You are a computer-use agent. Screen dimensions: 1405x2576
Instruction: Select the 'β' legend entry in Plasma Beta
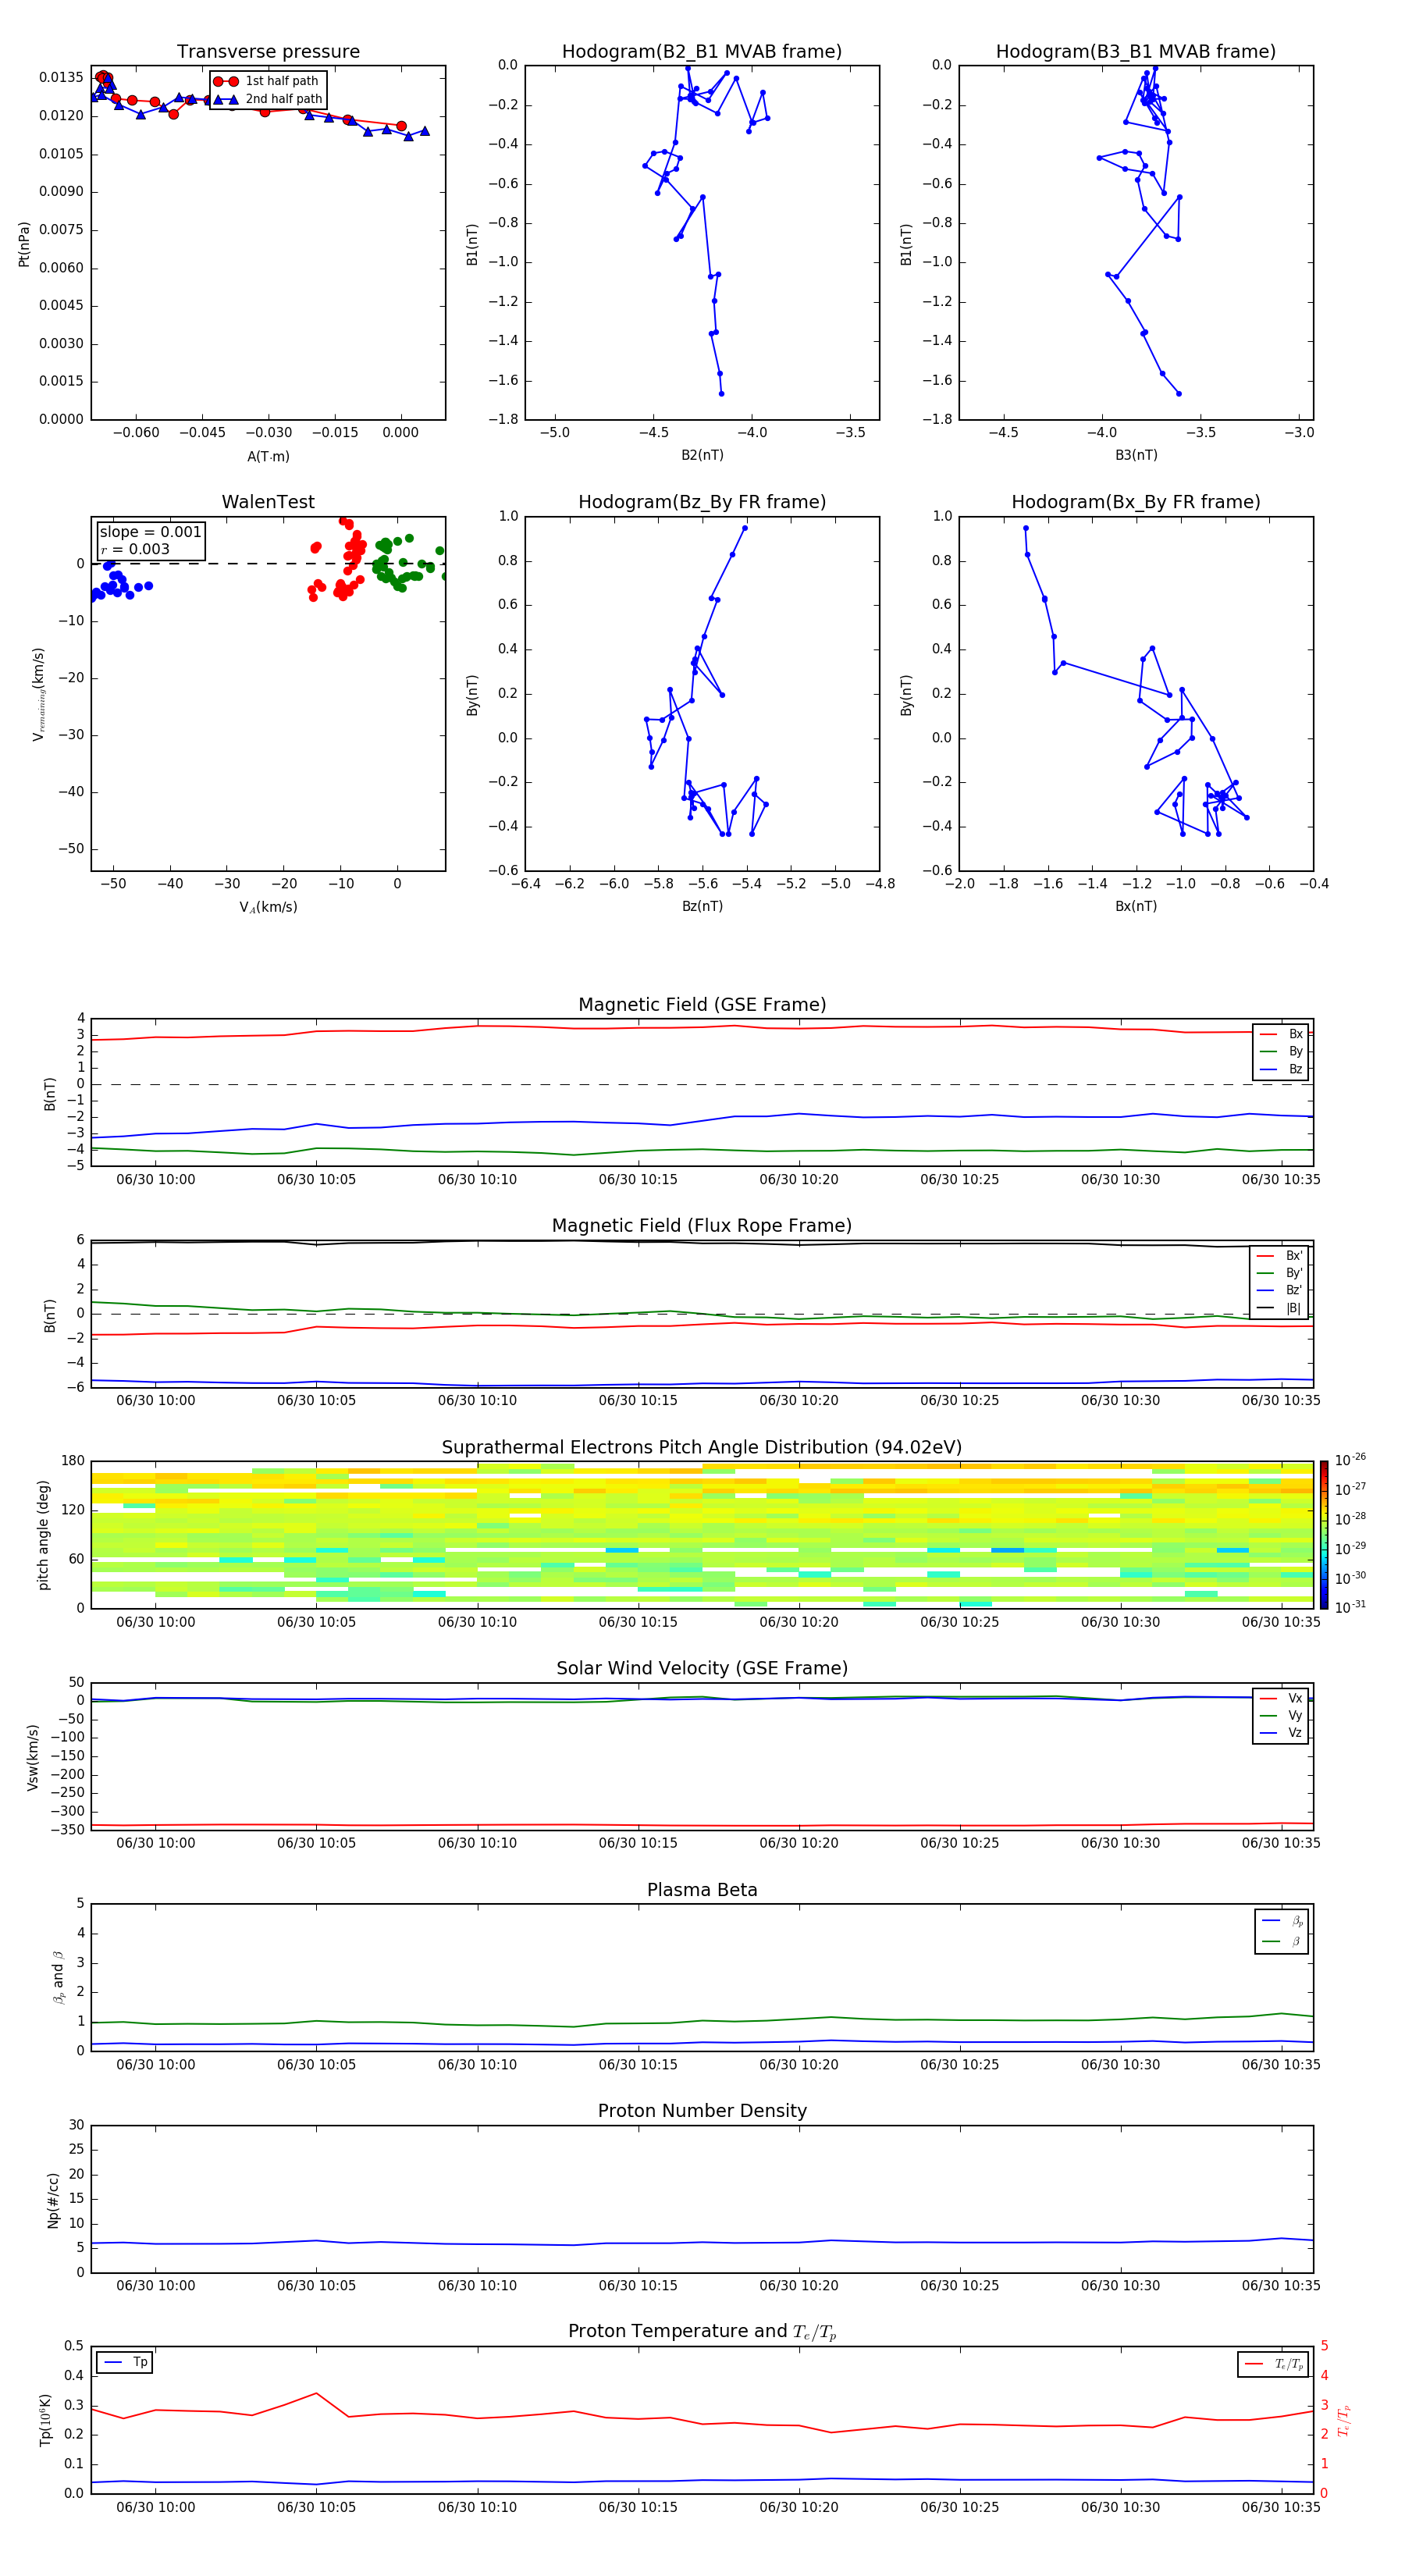pos(1282,1941)
